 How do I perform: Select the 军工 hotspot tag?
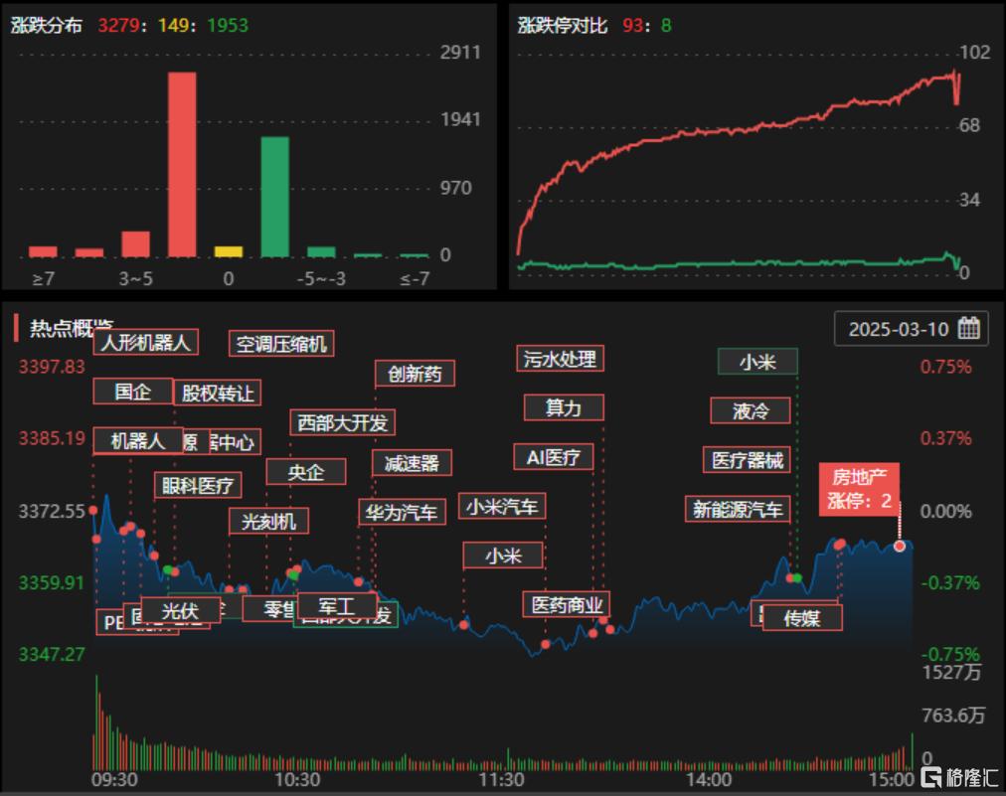click(337, 606)
